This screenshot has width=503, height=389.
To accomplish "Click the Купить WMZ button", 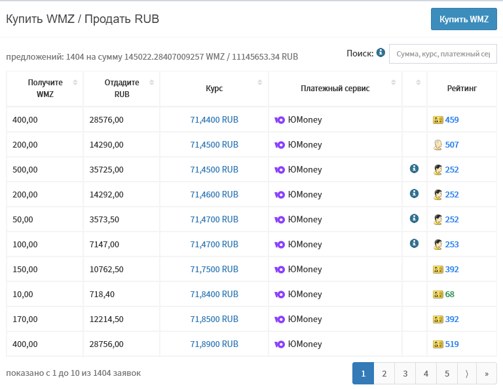I will coord(464,19).
